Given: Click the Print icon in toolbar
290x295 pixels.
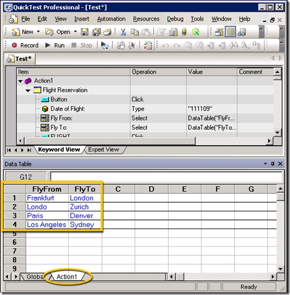Looking at the screenshot, I should pos(107,32).
